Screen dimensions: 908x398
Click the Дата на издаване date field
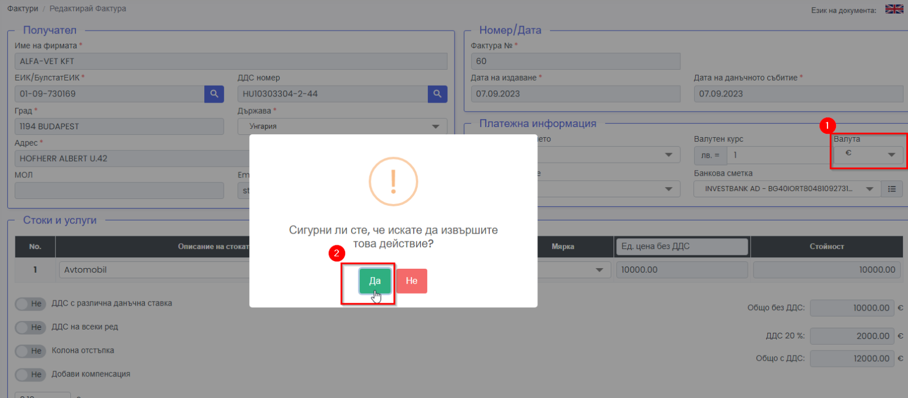[575, 94]
